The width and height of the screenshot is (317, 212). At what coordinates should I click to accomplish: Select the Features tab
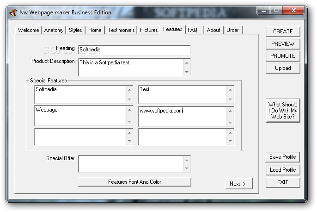tap(173, 29)
